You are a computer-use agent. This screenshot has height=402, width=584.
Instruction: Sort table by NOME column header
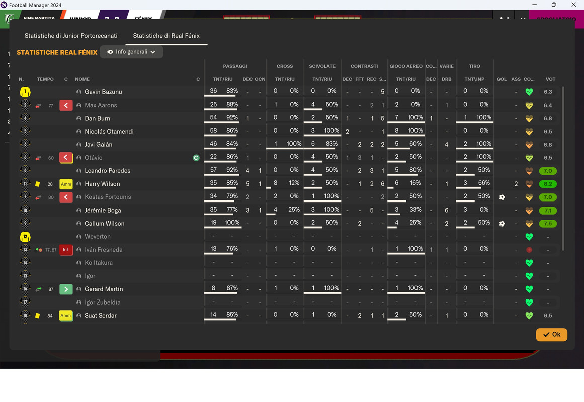click(x=82, y=79)
